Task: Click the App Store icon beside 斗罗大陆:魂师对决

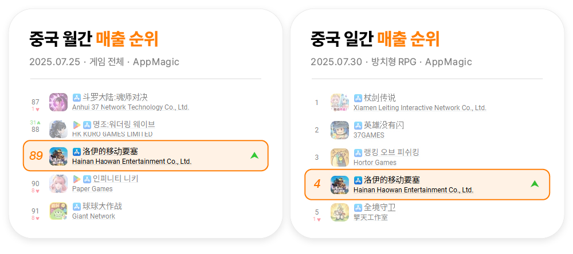Action: pos(77,98)
